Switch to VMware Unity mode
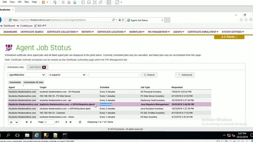 (100, 2)
